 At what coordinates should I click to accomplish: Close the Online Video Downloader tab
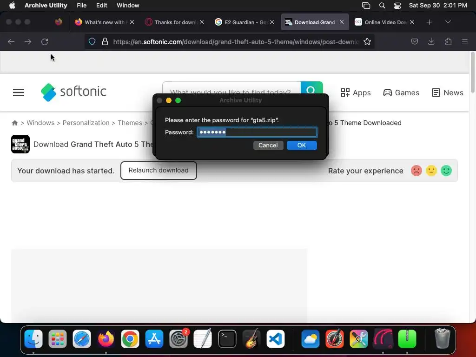412,22
